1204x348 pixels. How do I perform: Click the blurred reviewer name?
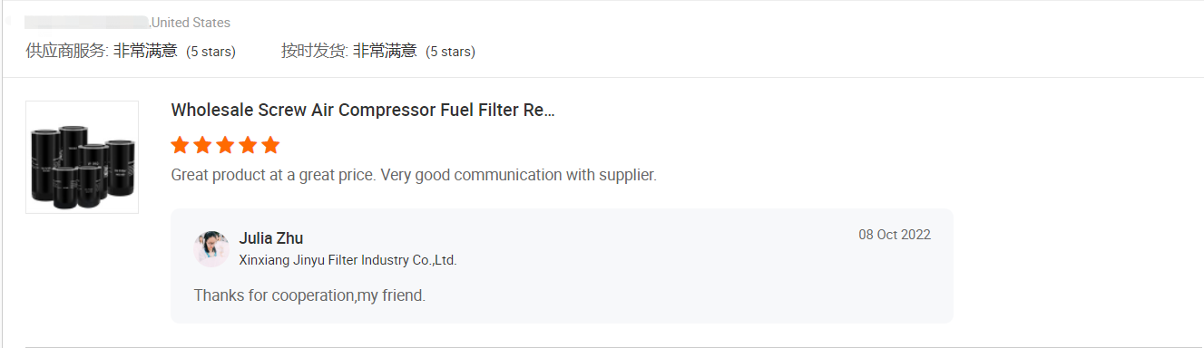87,22
